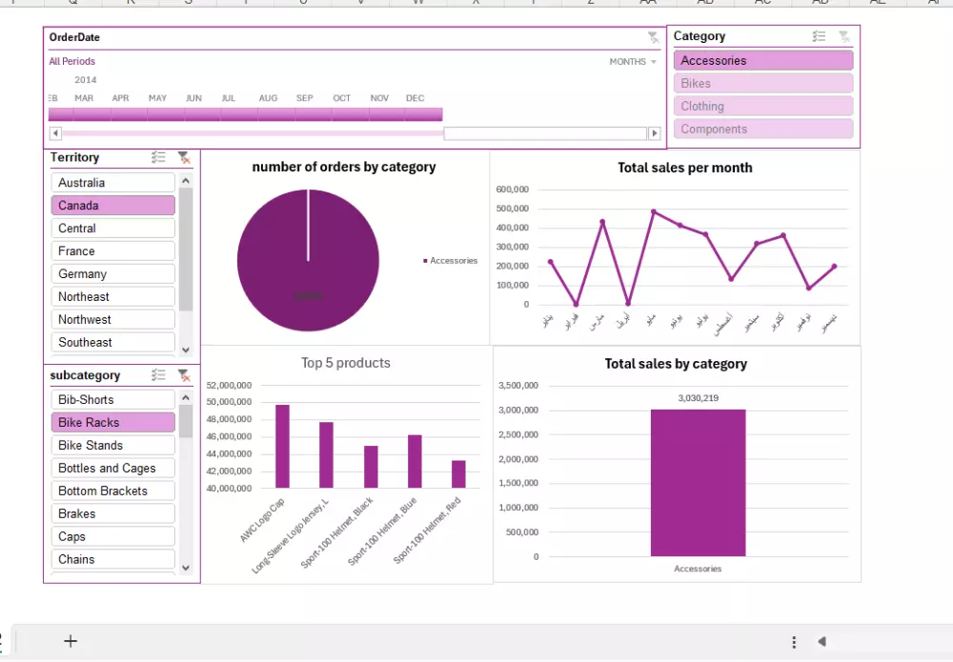Open the sheet options three-dot menu
Viewport: 953px width, 662px height.
pos(794,641)
